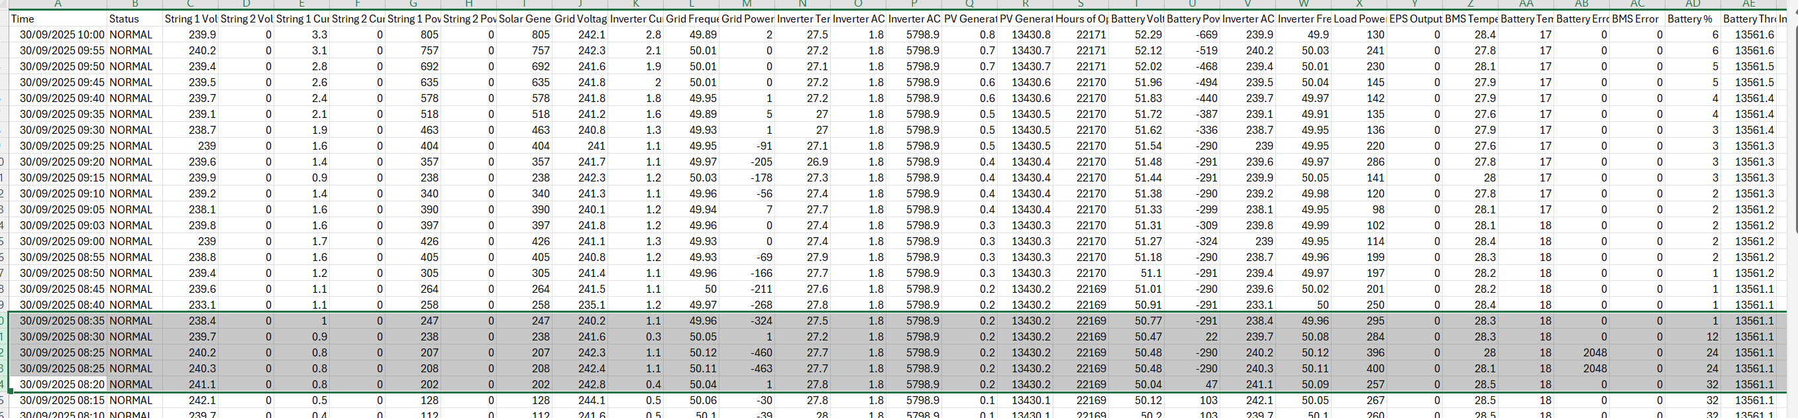Screen dimensions: 1798x418
Task: Click Battery Power value -669
Action: (x=1192, y=35)
